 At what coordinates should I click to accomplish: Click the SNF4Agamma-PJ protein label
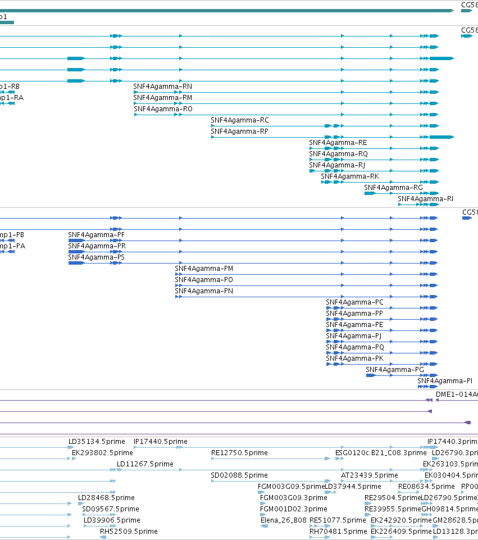coord(353,336)
